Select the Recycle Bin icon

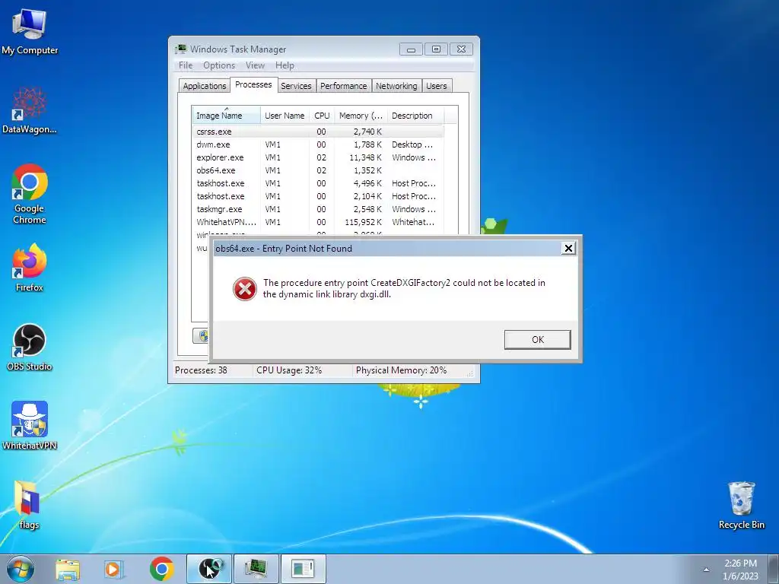(x=741, y=505)
